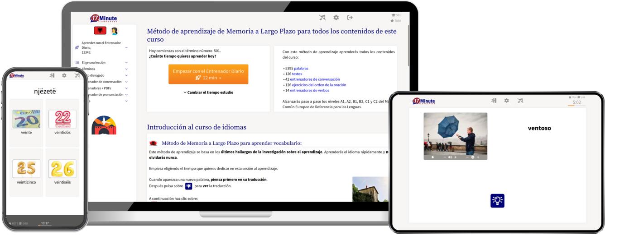The image size is (634, 240).
Task: Toggle the phone's crossed-out music icon
Action: 77,75
